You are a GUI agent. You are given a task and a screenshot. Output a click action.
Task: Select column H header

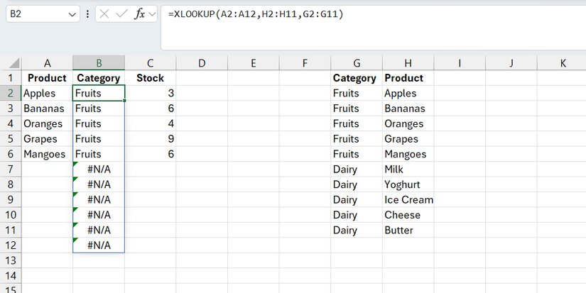408,63
